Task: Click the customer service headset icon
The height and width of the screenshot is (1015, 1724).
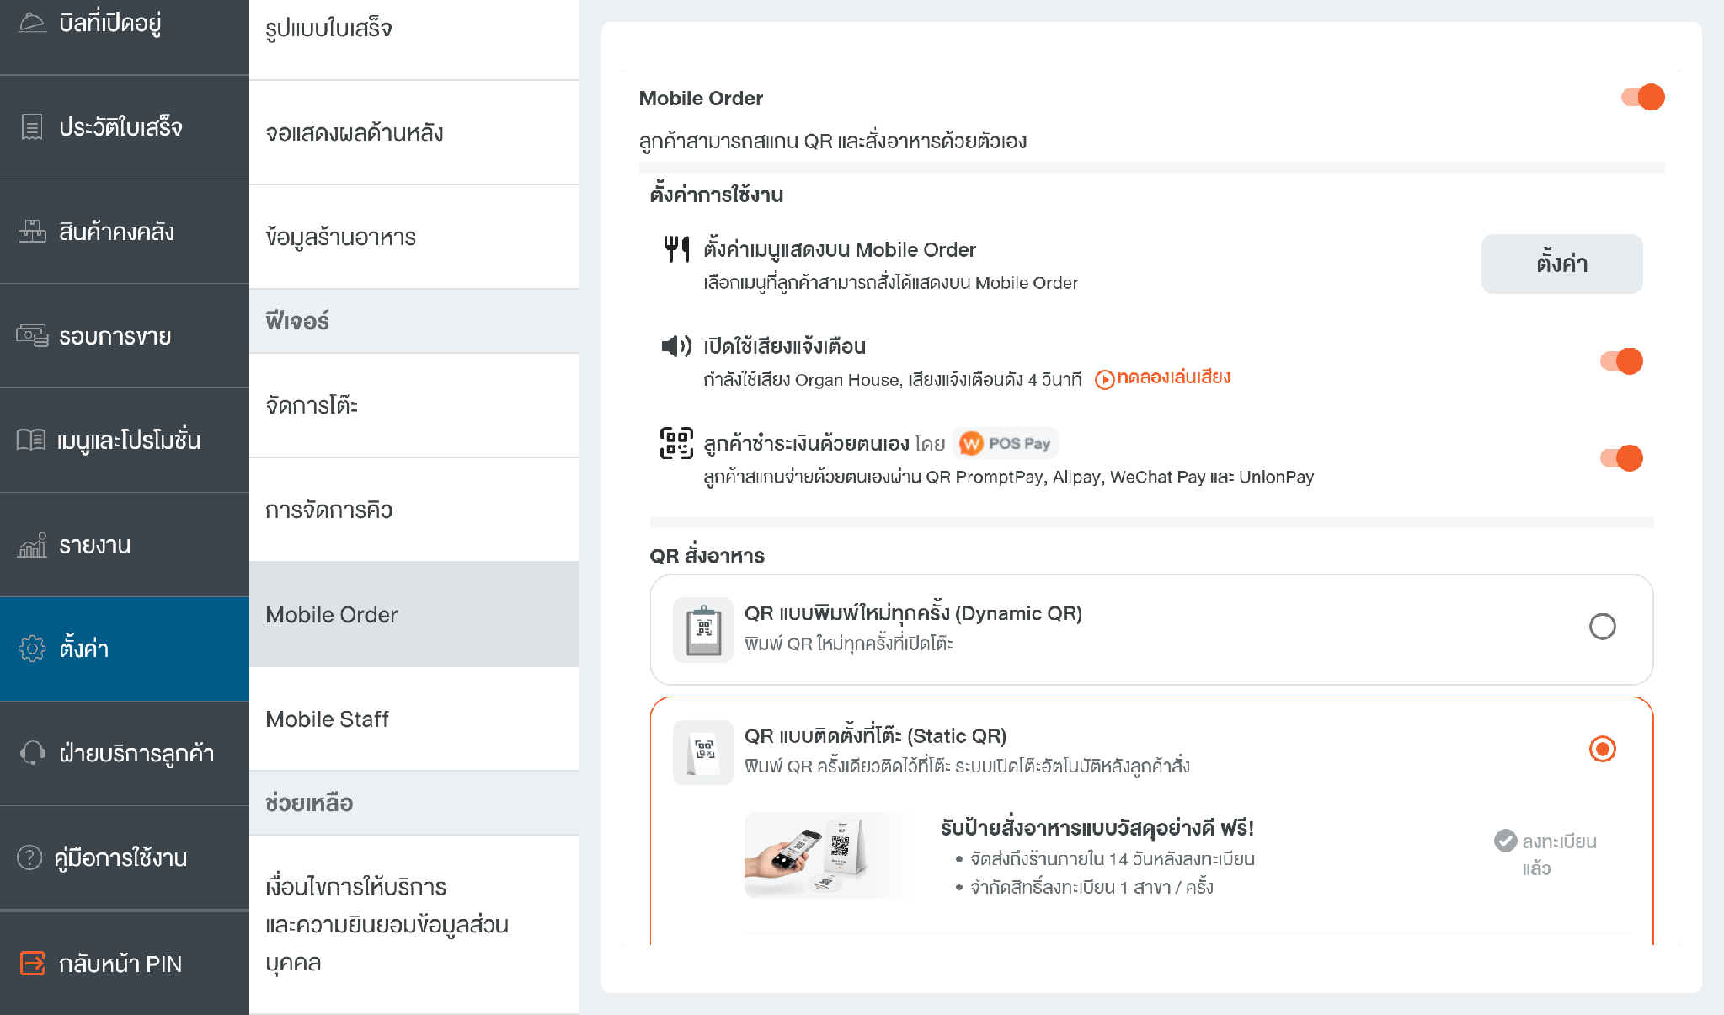Action: point(32,753)
